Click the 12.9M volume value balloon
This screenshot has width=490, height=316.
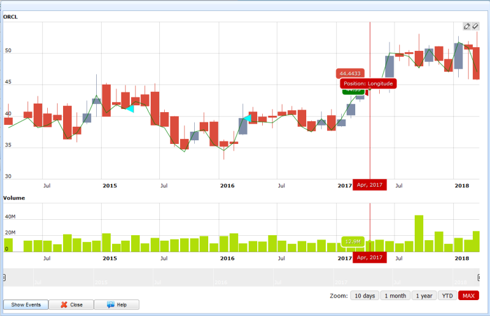352,241
